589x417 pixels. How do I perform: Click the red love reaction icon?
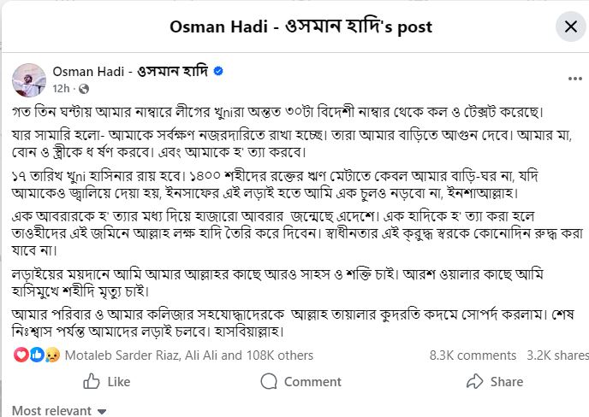pyautogui.click(x=22, y=354)
